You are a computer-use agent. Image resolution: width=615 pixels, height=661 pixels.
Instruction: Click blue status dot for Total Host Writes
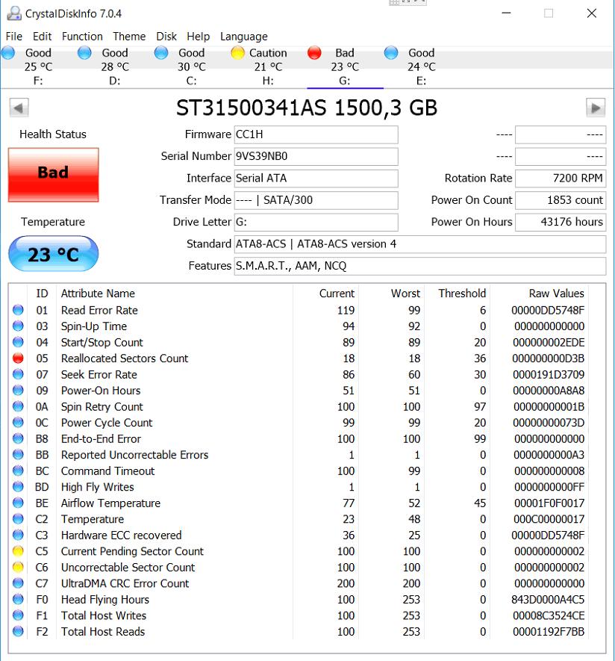[x=18, y=615]
